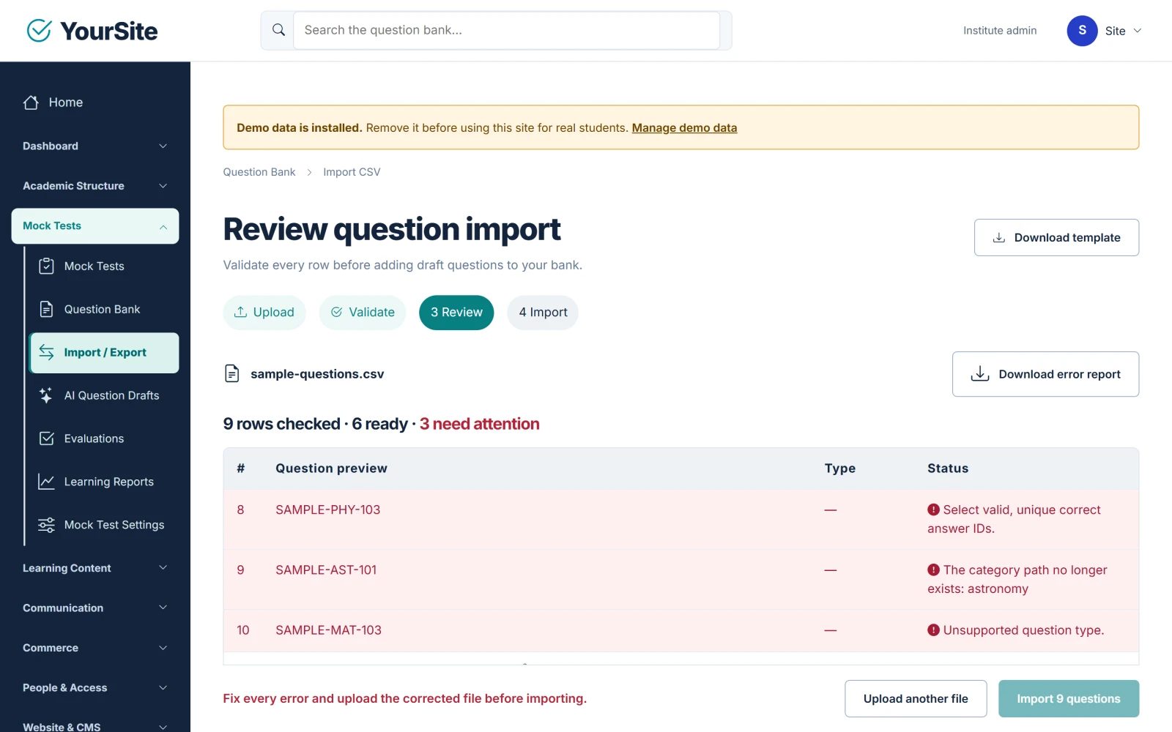1172x732 pixels.
Task: Click Download error report button
Action: click(x=1045, y=374)
